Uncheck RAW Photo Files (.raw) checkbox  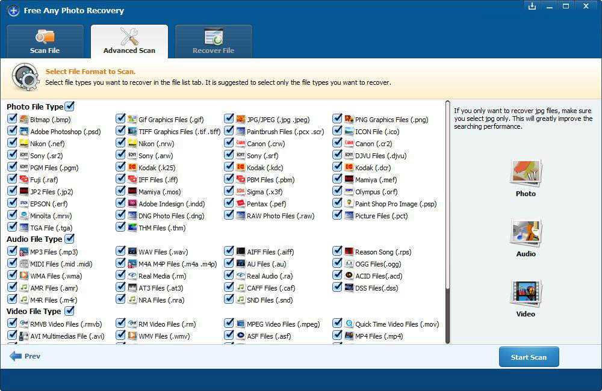coord(229,215)
